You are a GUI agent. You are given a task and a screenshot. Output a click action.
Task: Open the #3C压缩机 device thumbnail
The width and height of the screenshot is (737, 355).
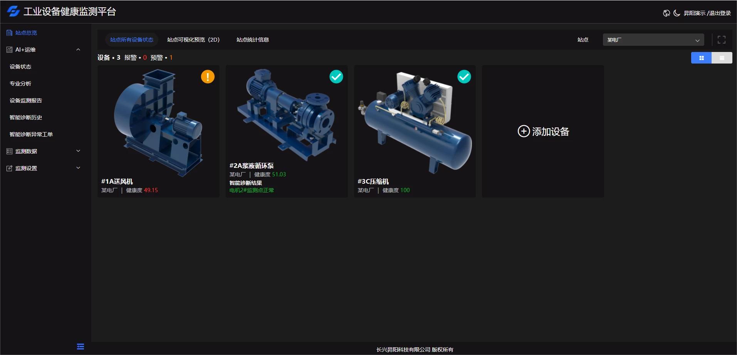click(x=415, y=121)
